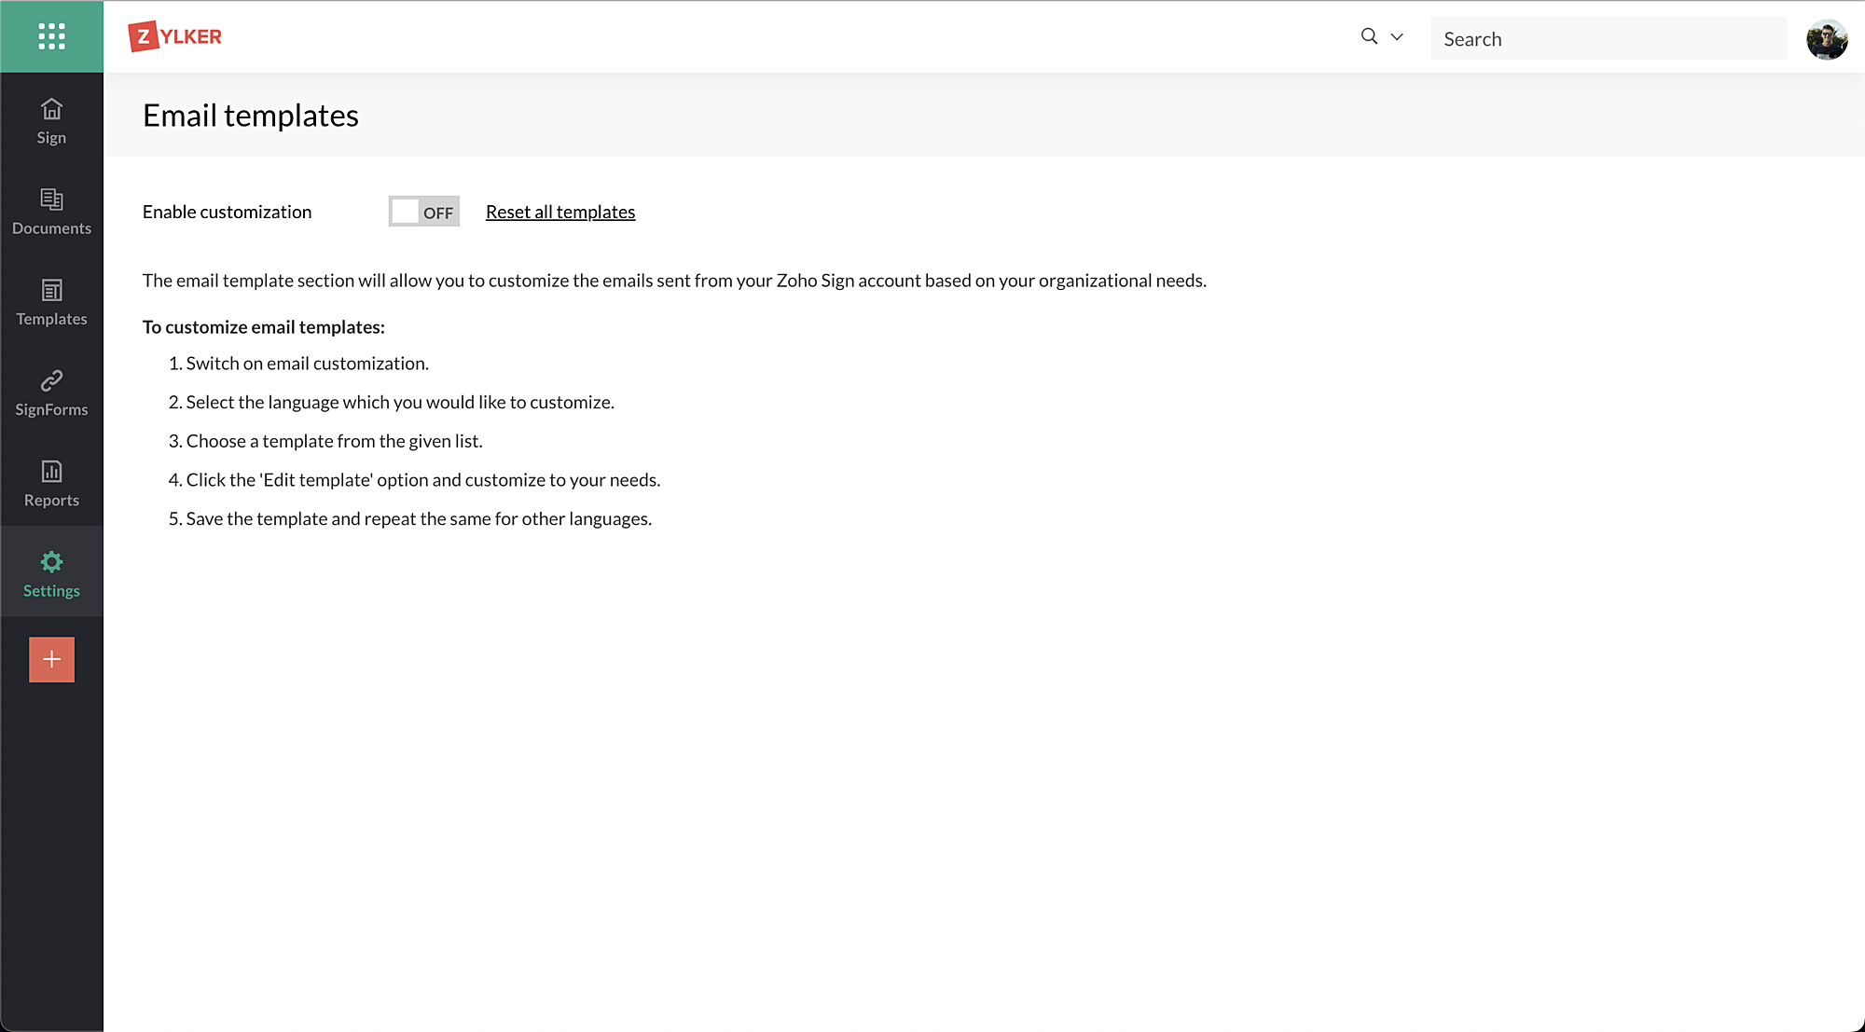Toggle the Enable customization switch
Screen dimensions: 1865x1032
coord(423,212)
